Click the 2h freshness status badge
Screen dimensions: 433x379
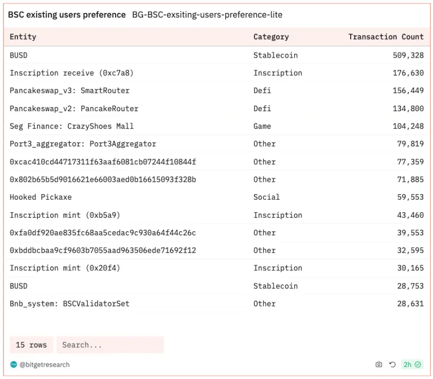412,365
